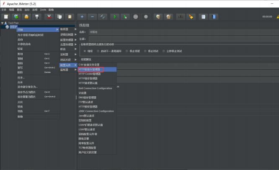This screenshot has width=279, height=170.
Task: Click 剪切 (Cut) context menu entry
Action: click(x=38, y=54)
